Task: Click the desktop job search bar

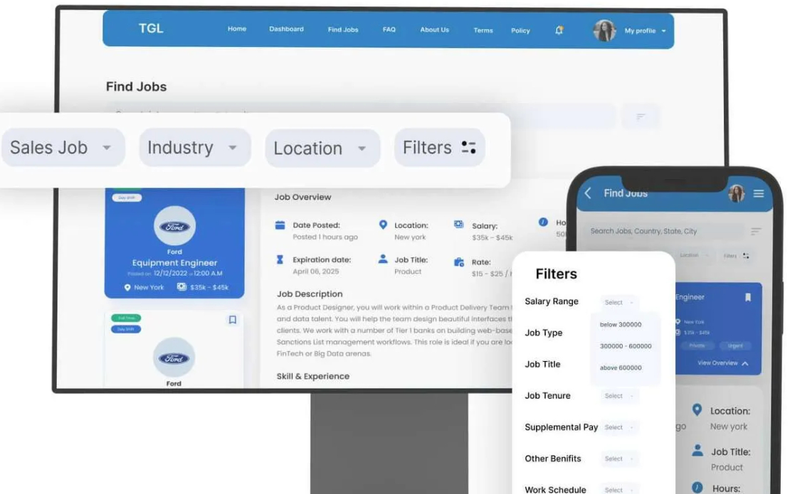Action: [360, 116]
